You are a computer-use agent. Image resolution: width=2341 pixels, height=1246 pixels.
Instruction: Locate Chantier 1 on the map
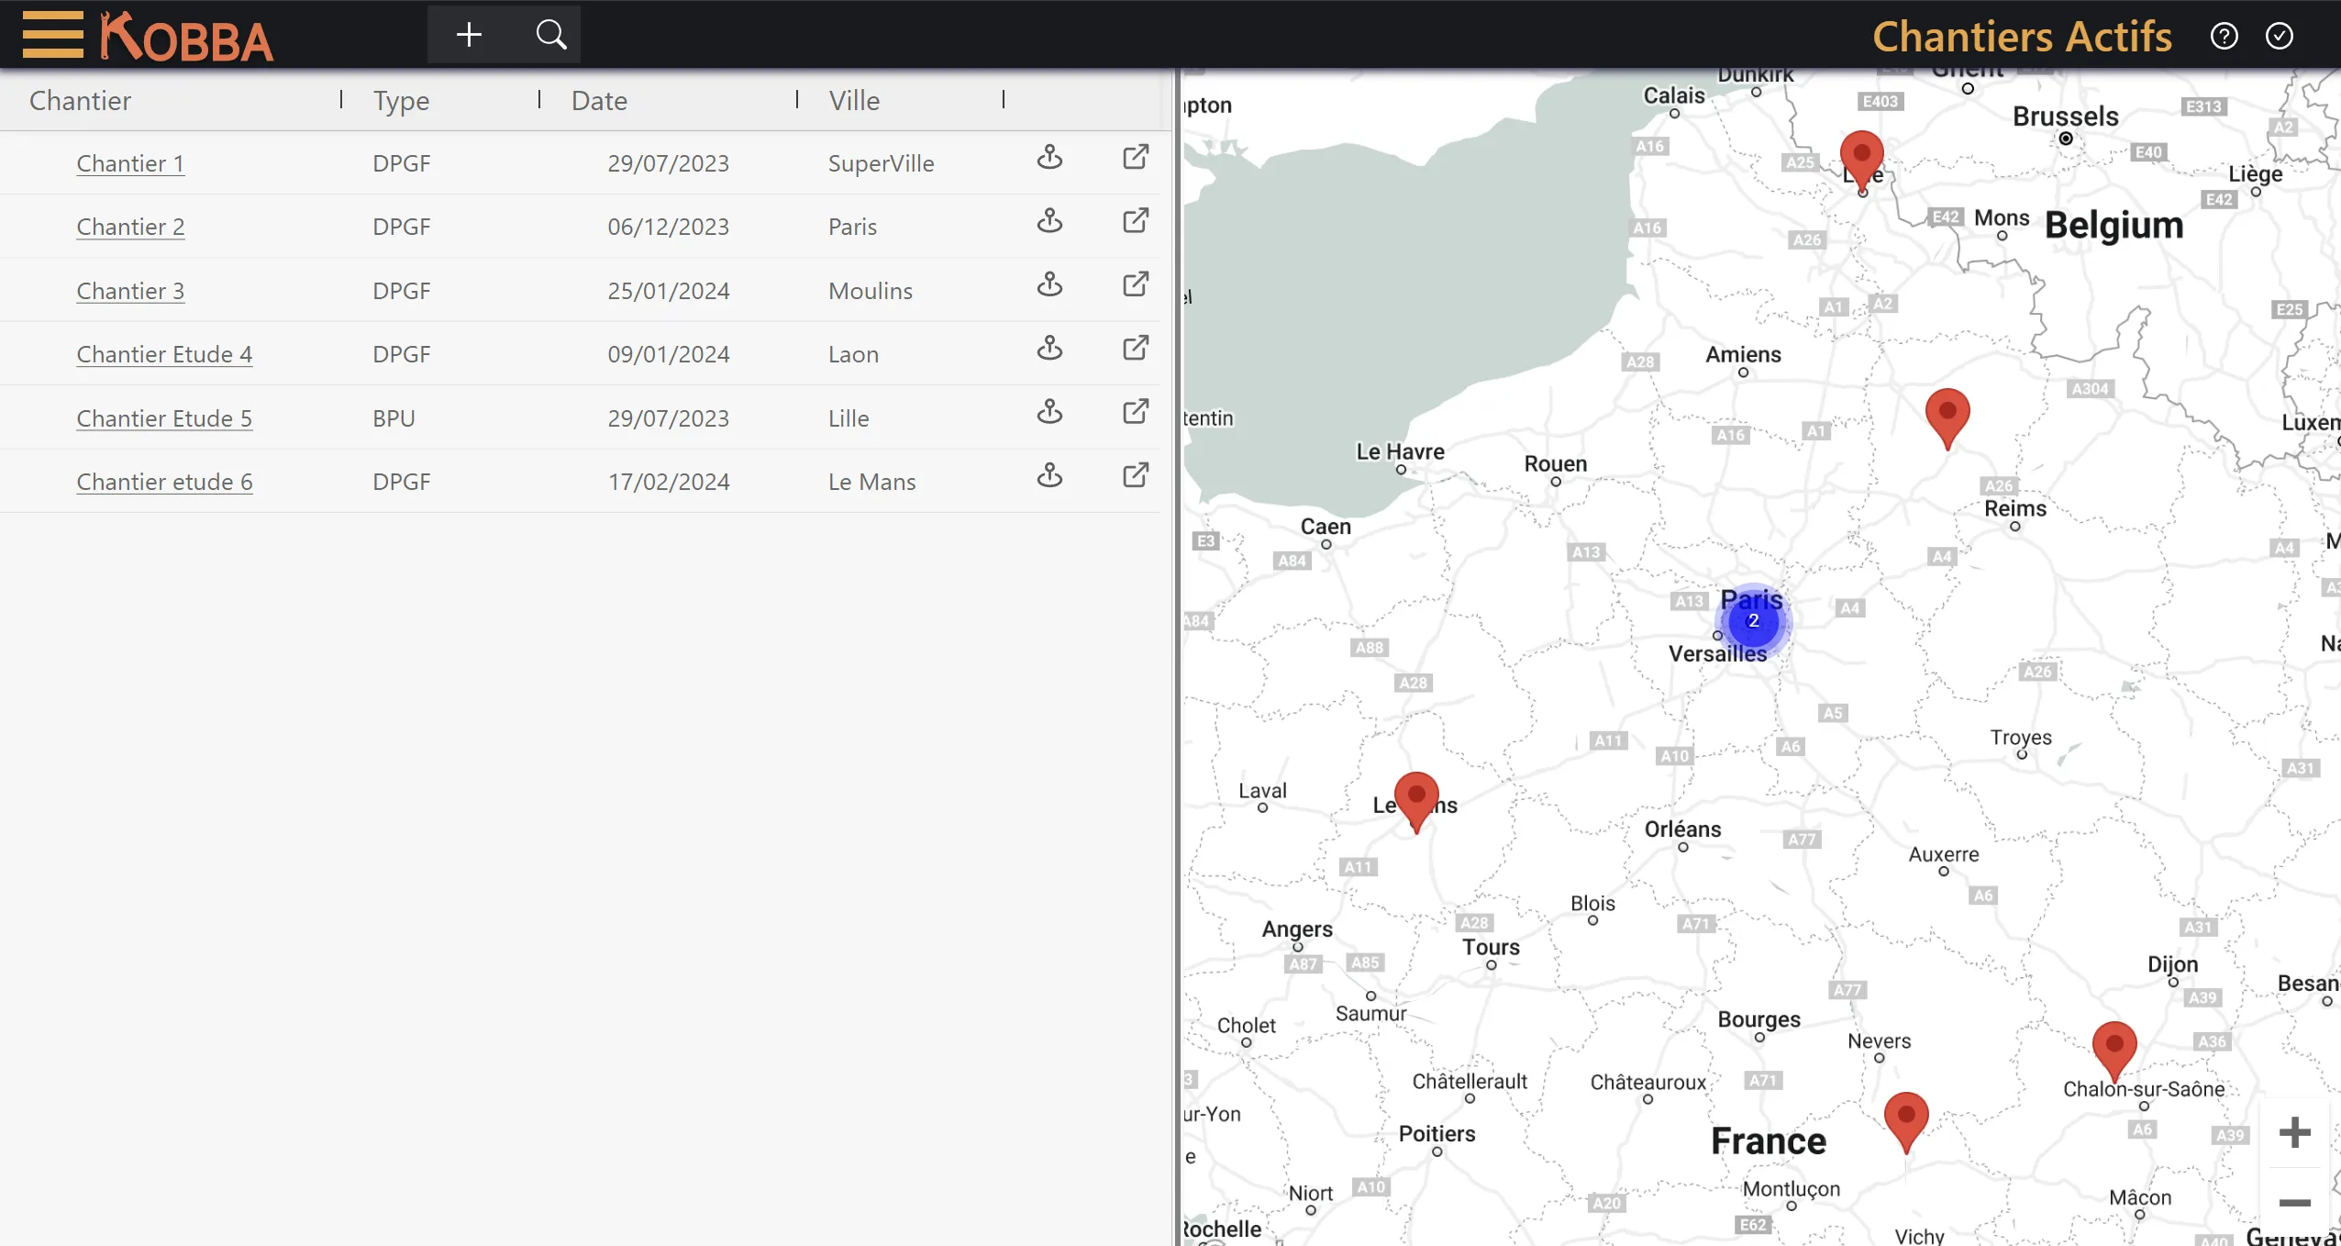pyautogui.click(x=1049, y=157)
